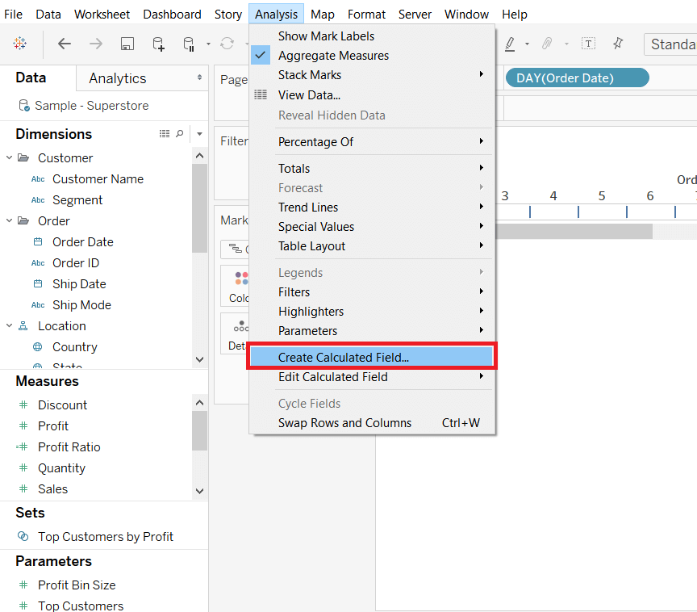The image size is (697, 612).
Task: Open the Dashboard menu
Action: point(172,15)
